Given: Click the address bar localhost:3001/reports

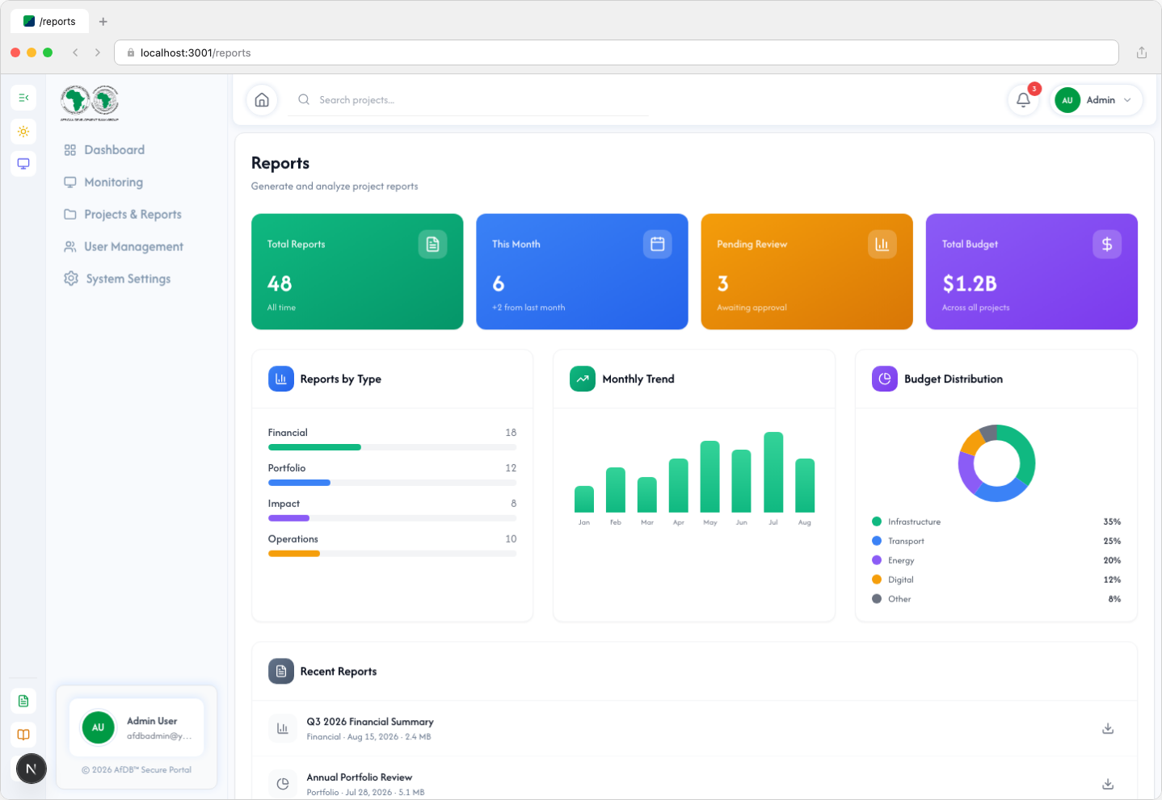Looking at the screenshot, I should (x=617, y=52).
